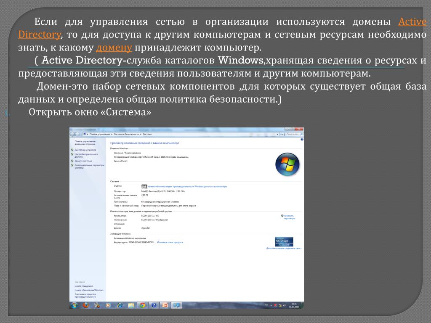This screenshot has height=323, width=431.
Task: Launch Firefox from the taskbar
Action: click(x=86, y=305)
